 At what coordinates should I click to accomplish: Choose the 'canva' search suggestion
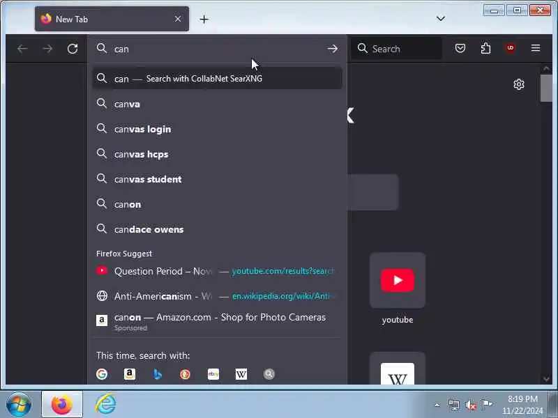click(x=217, y=104)
